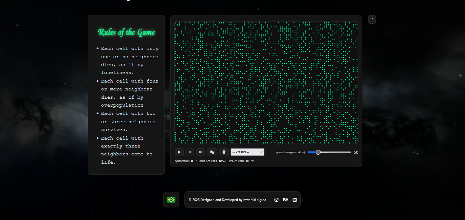The width and height of the screenshot is (465, 220).
Task: Click a cell in the game grid
Action: click(x=267, y=83)
